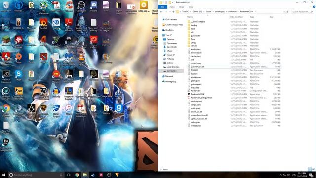Launch the Plague Inc desktop shortcut

click(19, 42)
